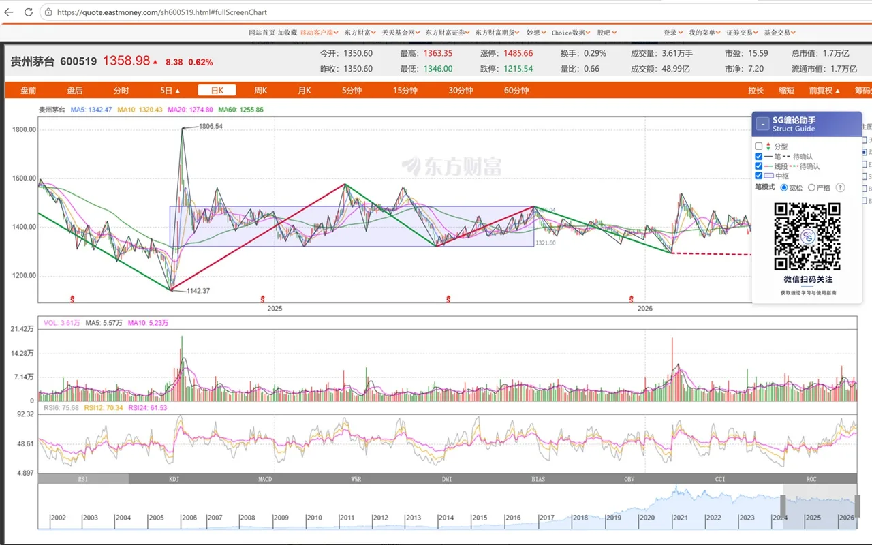This screenshot has height=545, width=872.
Task: Expand the 股吧 dropdown
Action: pos(606,33)
